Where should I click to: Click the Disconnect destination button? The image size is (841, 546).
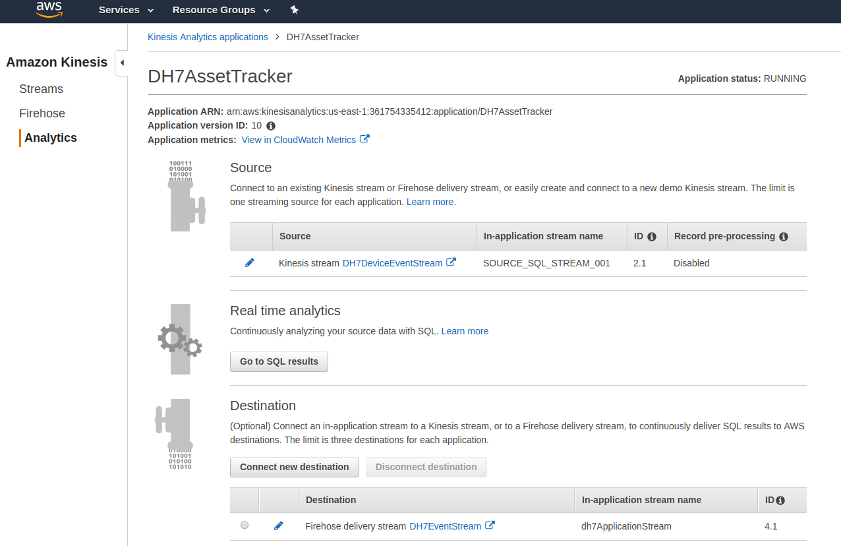[426, 467]
